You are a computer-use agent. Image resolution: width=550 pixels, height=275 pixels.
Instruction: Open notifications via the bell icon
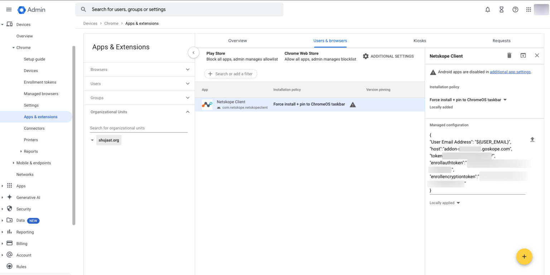point(487,10)
